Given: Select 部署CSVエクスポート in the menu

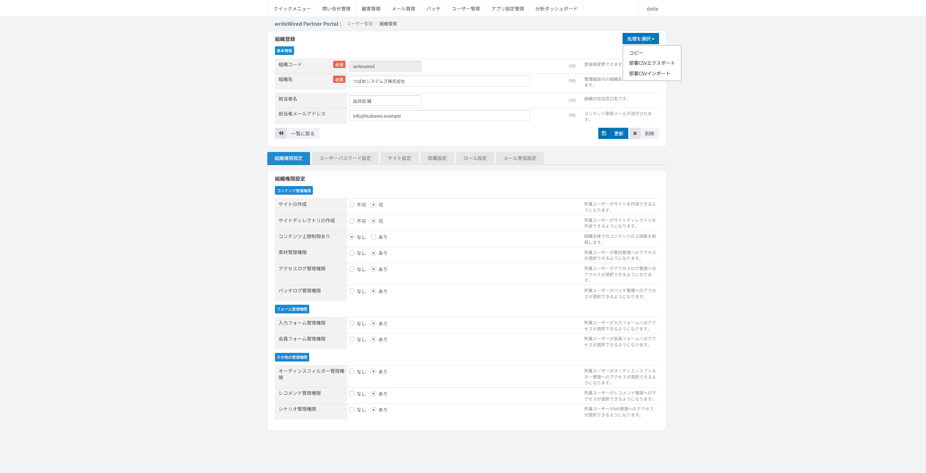Looking at the screenshot, I should (x=652, y=63).
